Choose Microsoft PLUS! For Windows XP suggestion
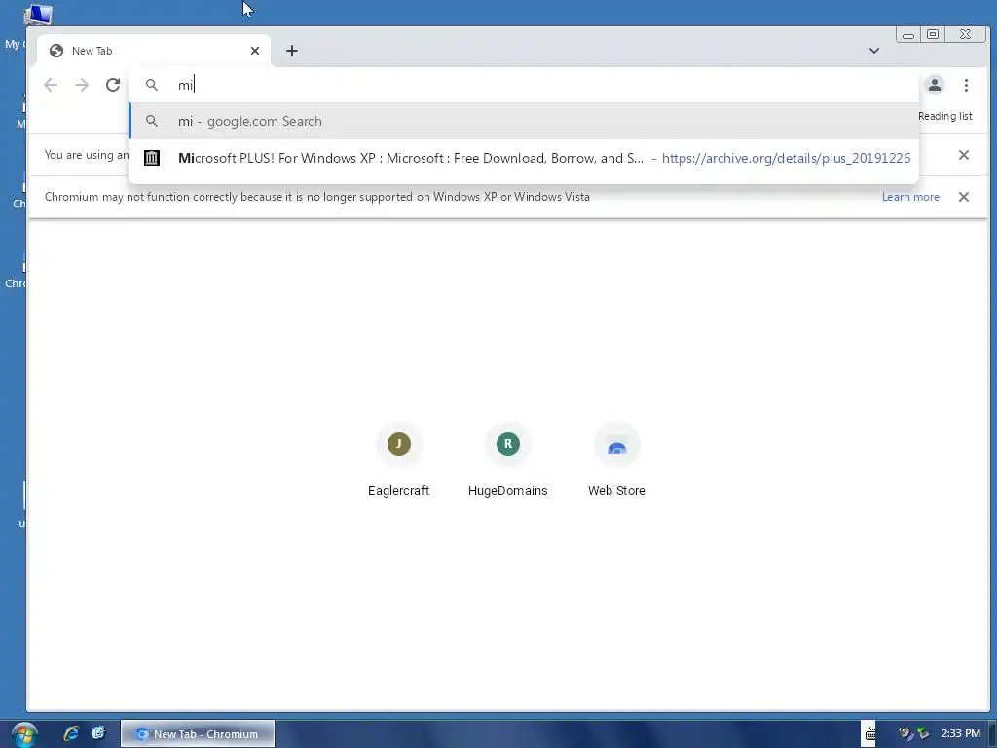This screenshot has width=997, height=748. click(524, 158)
